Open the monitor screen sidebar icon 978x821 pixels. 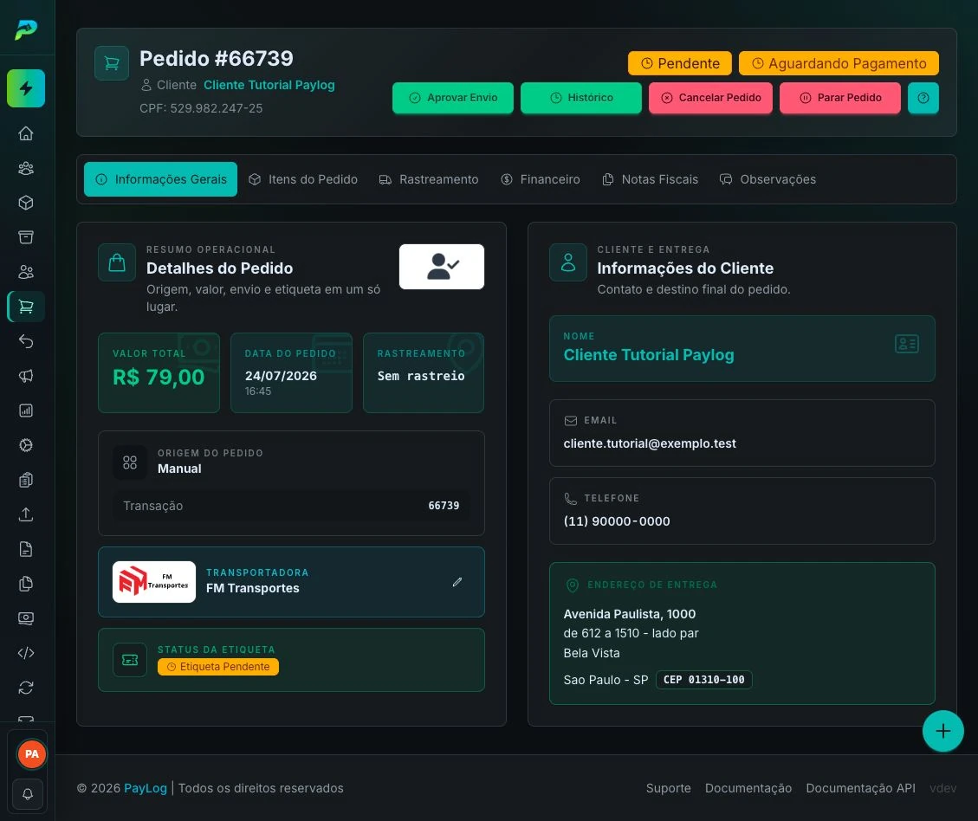click(x=26, y=618)
